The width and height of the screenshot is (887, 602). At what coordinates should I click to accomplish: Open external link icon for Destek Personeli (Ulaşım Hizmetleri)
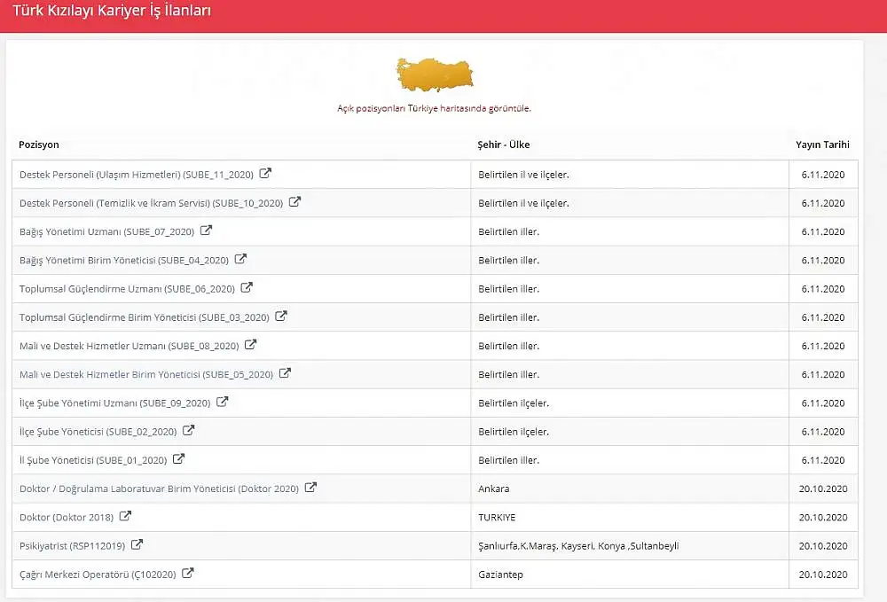(x=265, y=174)
